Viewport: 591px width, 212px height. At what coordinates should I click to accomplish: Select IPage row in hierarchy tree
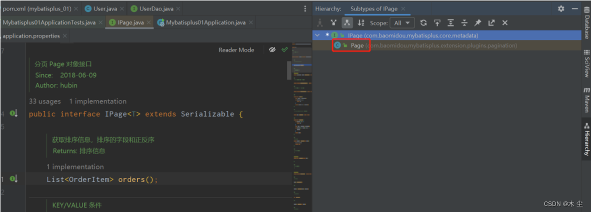tap(446, 35)
